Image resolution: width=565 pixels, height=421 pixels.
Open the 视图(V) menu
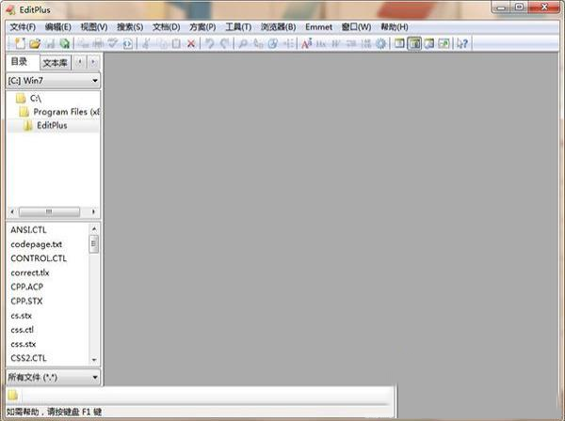point(93,27)
